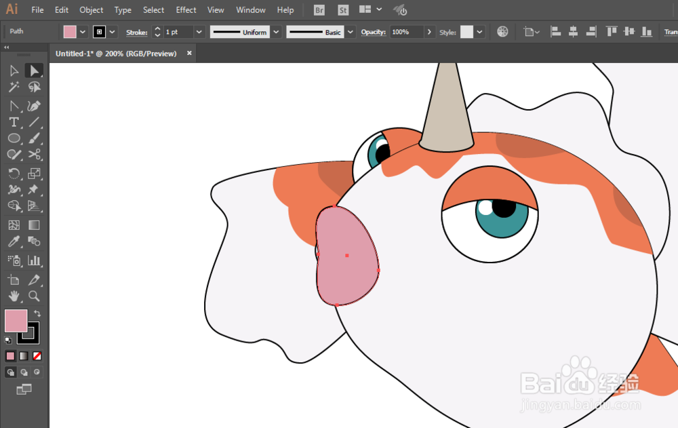Viewport: 678px width, 428px height.
Task: Click GPU performance rocket icon
Action: (x=401, y=10)
